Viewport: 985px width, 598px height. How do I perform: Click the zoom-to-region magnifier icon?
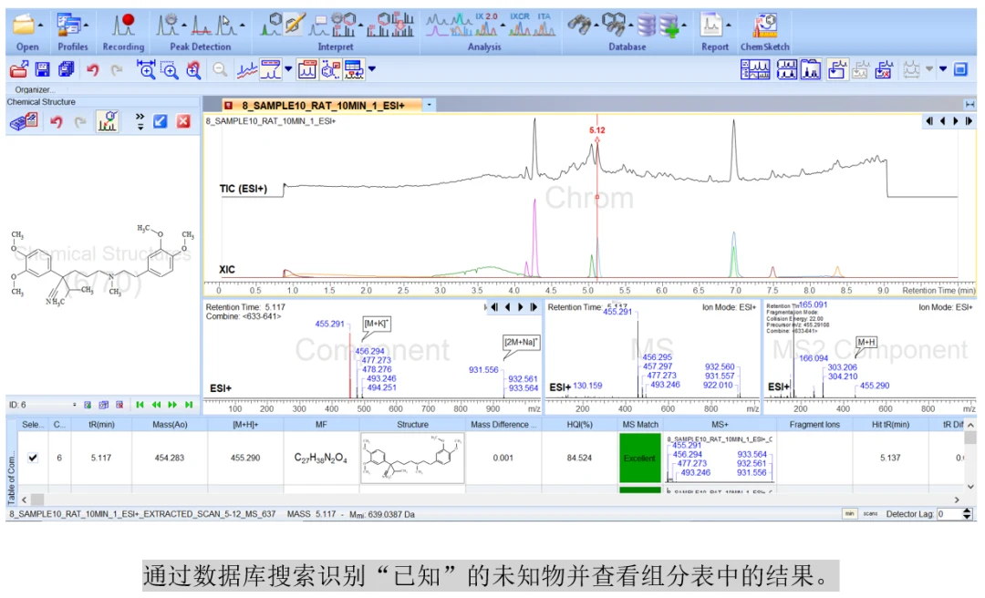point(170,69)
